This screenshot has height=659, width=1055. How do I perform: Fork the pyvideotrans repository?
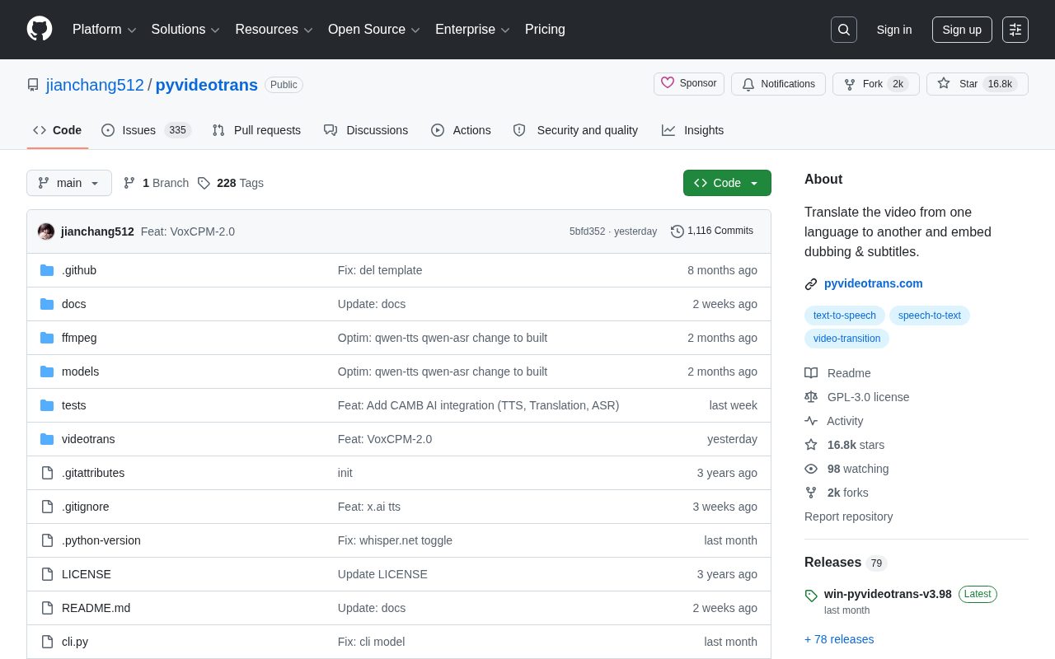click(875, 84)
